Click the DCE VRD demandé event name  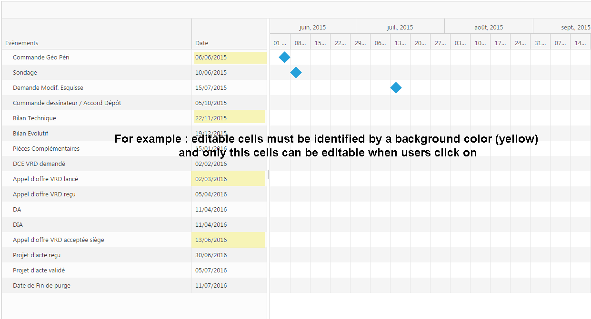(x=39, y=164)
